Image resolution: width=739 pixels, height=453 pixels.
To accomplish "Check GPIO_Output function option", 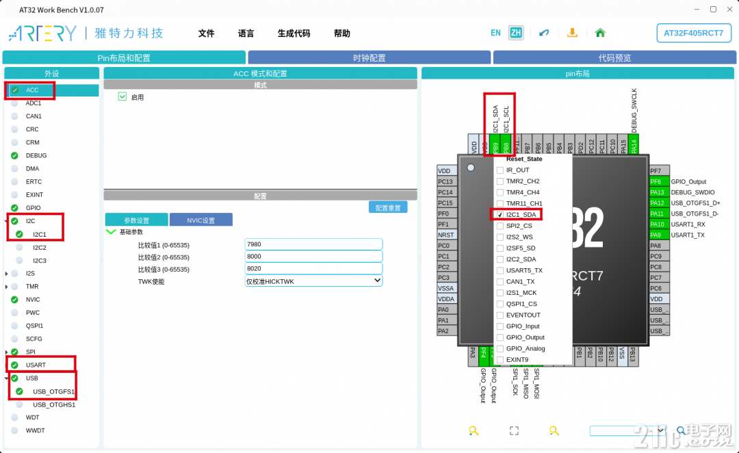I will 500,337.
